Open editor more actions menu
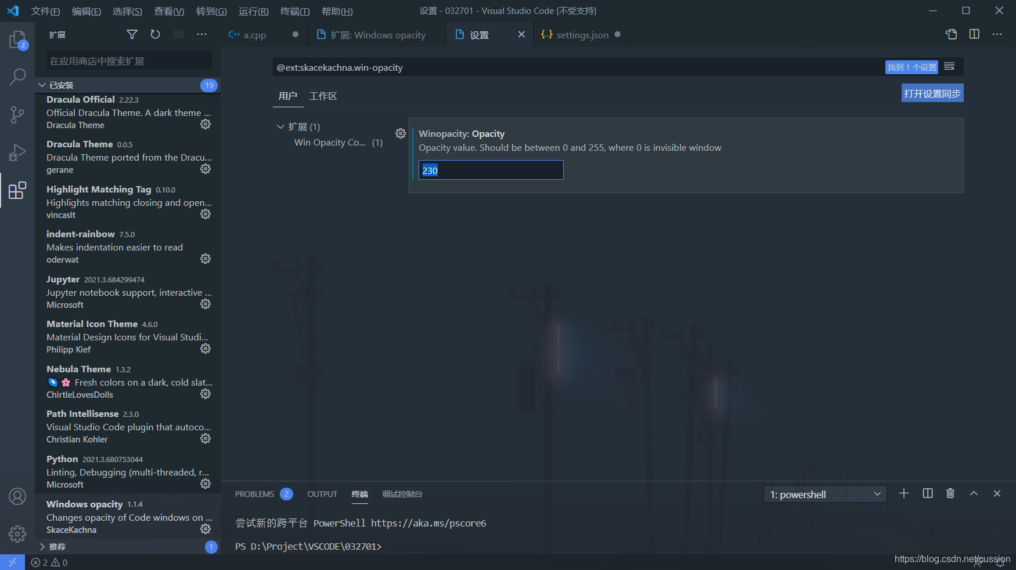 (997, 34)
